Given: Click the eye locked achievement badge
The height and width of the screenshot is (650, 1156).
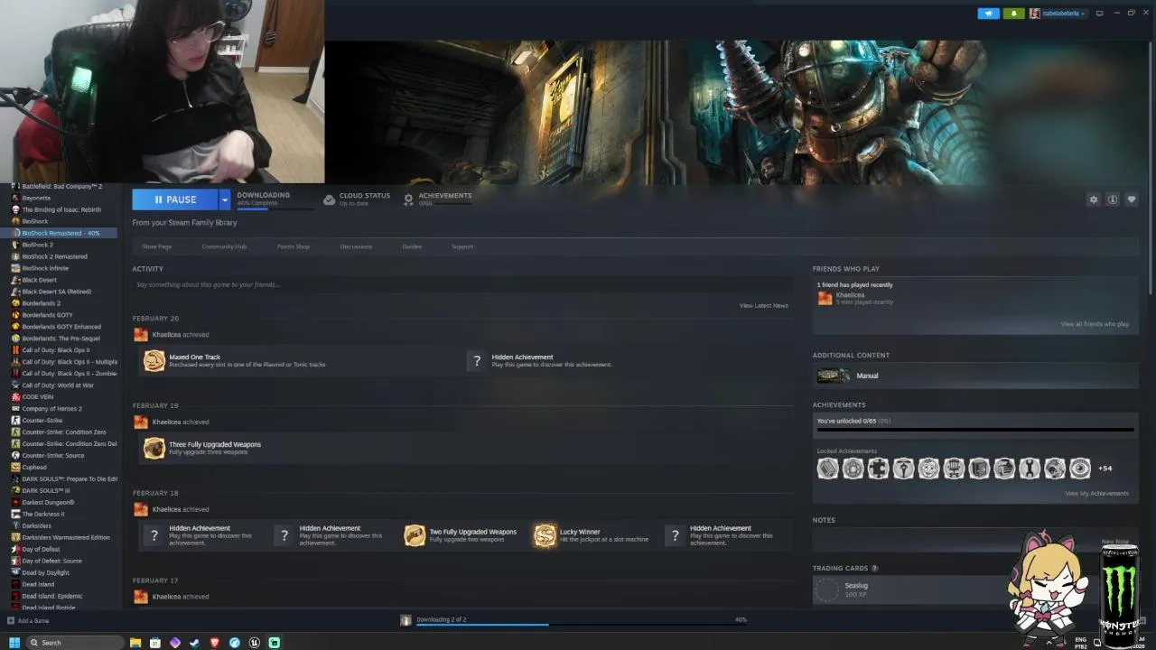Looking at the screenshot, I should point(1080,469).
